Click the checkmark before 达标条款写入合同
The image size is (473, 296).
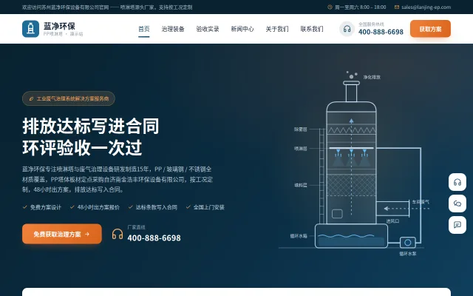pyautogui.click(x=131, y=207)
